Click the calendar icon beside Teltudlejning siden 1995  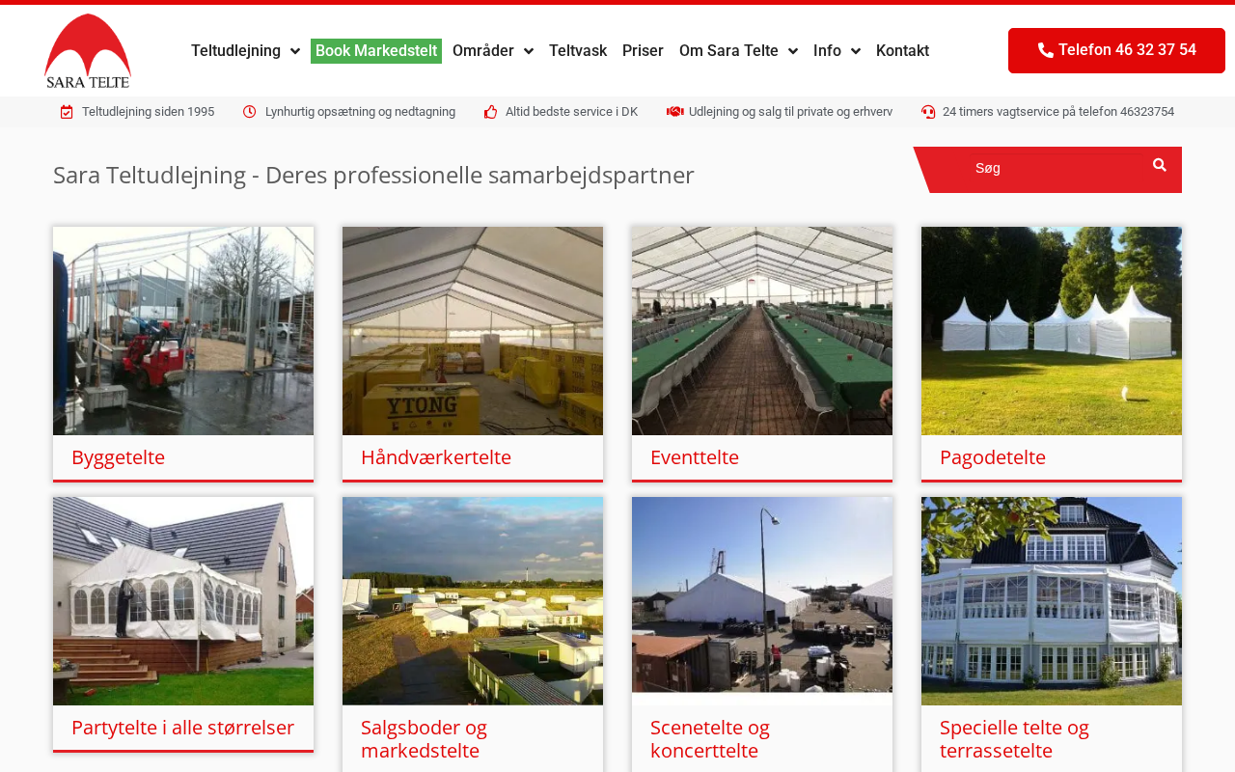[x=67, y=112]
